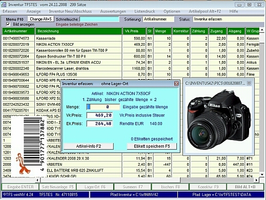This screenshot has width=266, height=200.
Task: Open the Hilfe menu
Action: coord(234,11)
